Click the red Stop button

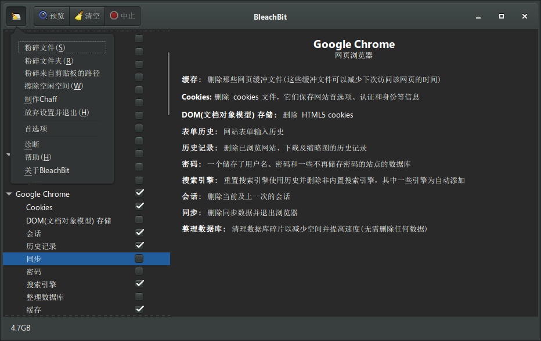pyautogui.click(x=122, y=16)
